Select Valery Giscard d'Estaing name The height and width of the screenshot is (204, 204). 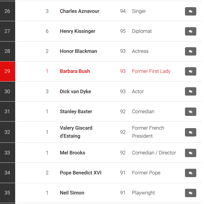tap(76, 132)
